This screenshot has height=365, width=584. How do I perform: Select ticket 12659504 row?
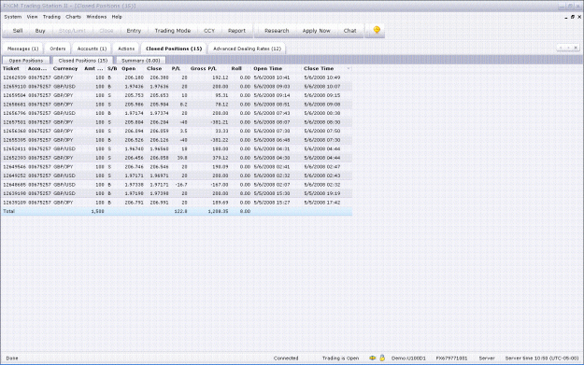(x=177, y=95)
